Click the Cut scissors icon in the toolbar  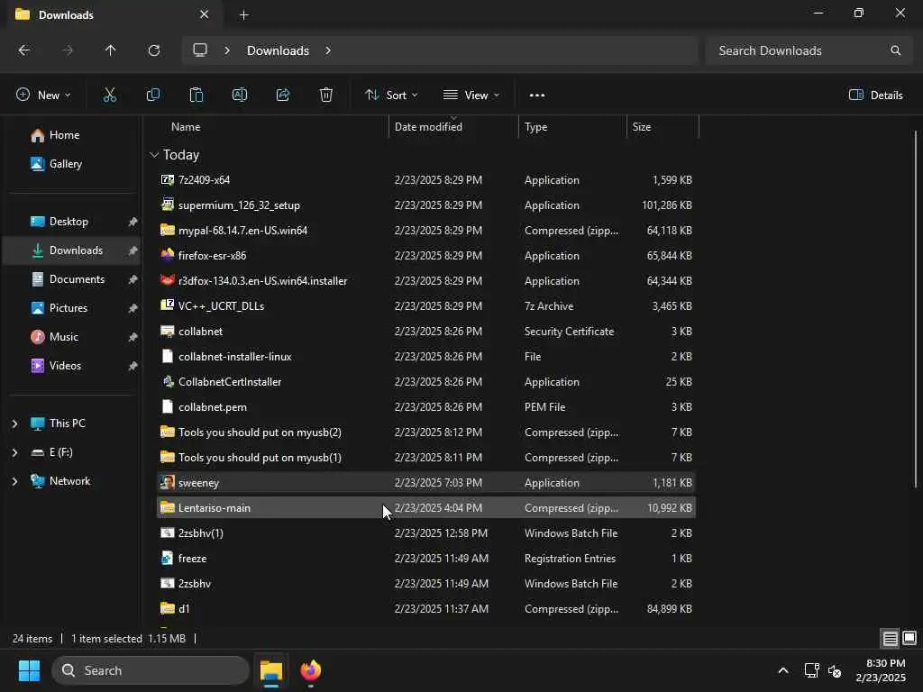(109, 95)
